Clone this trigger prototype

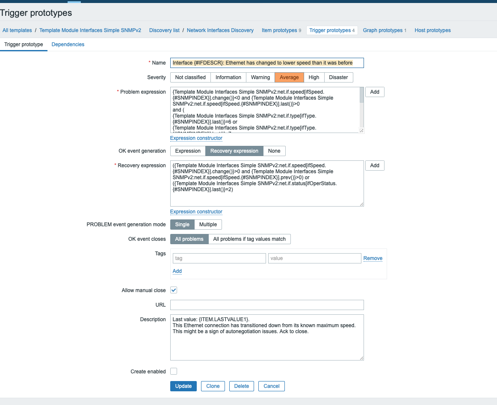[213, 386]
